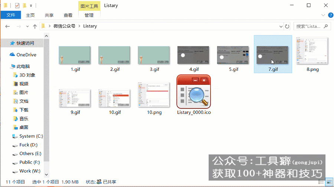Select Public (F:) drive
The width and height of the screenshot is (334, 187).
click(26, 162)
